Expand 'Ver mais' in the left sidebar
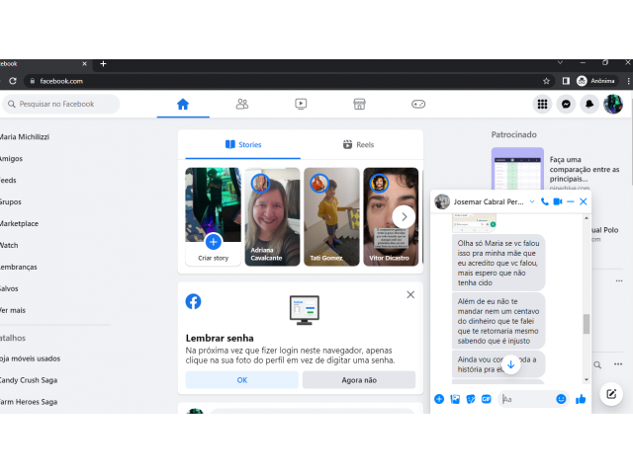Viewport: 633px width, 474px height. pos(12,310)
